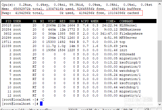The height and width of the screenshot is (110, 162).
Task: Click the 13047416k used memory value
Action: pyautogui.click(x=55, y=9)
